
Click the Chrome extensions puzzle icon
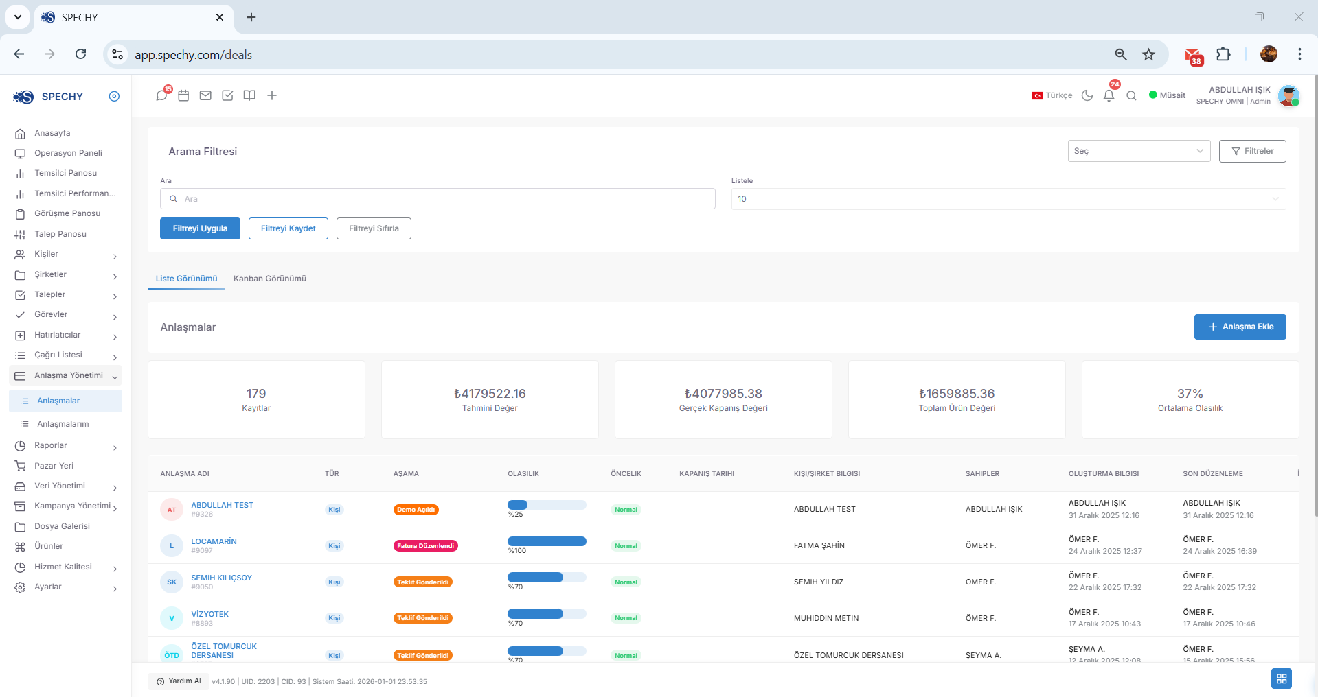(1223, 54)
